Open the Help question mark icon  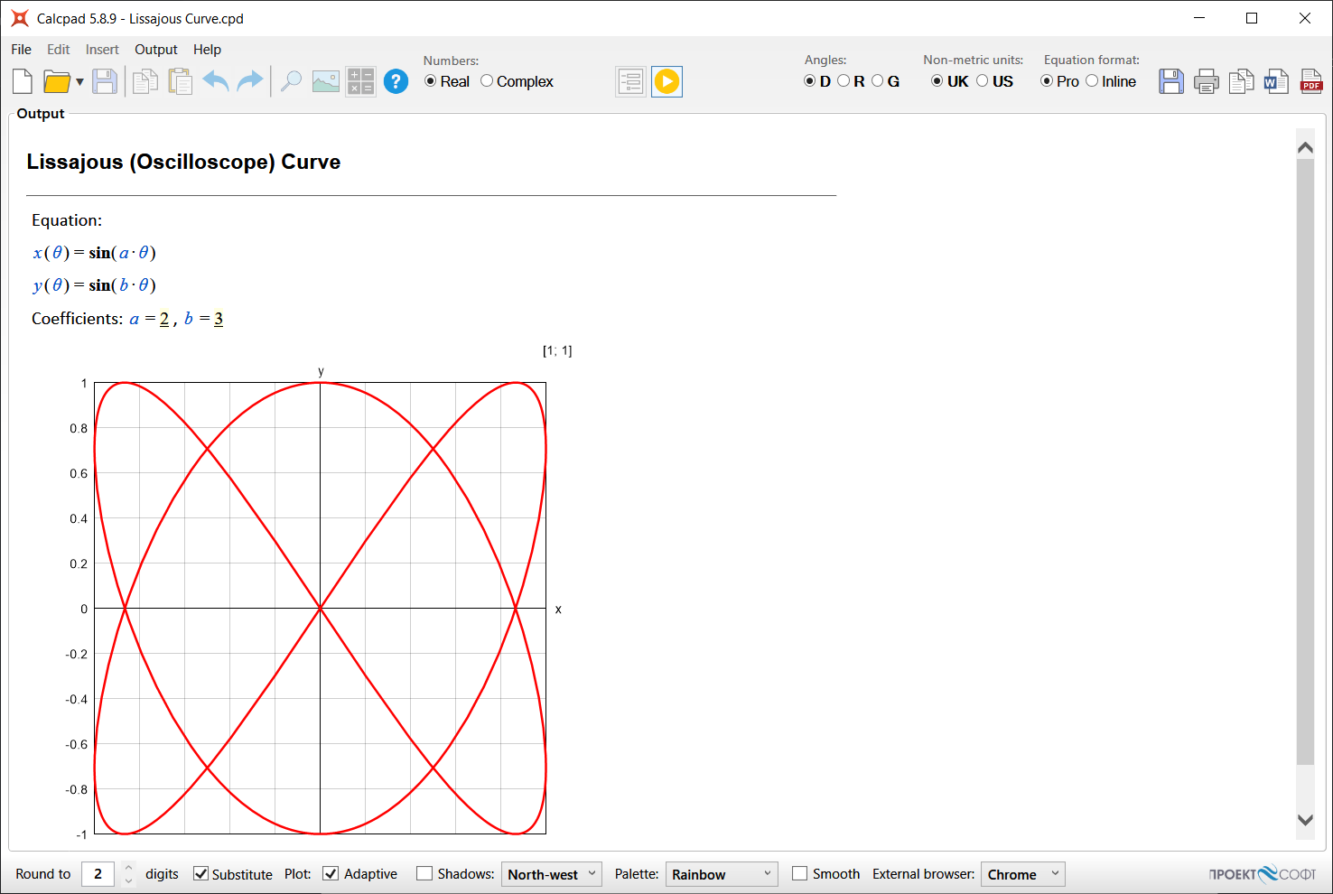coord(396,82)
